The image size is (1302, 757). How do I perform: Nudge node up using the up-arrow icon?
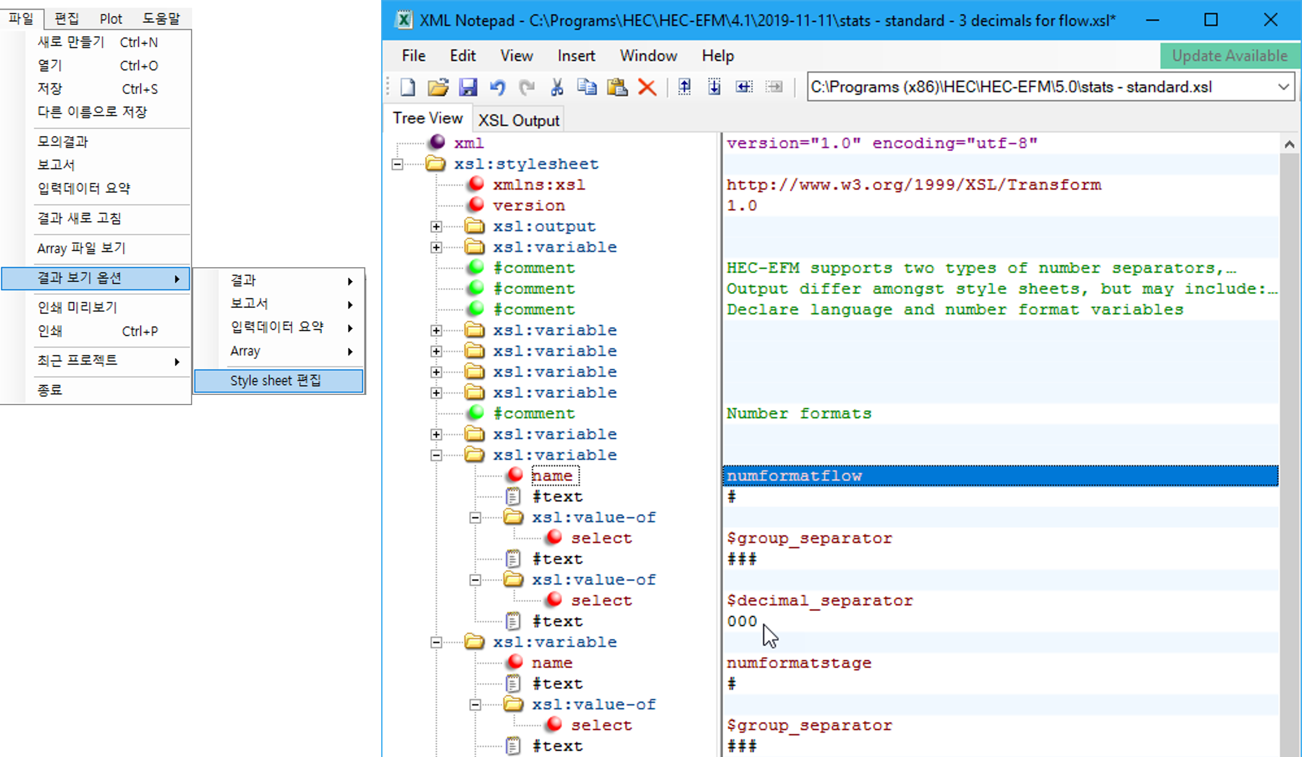(685, 87)
